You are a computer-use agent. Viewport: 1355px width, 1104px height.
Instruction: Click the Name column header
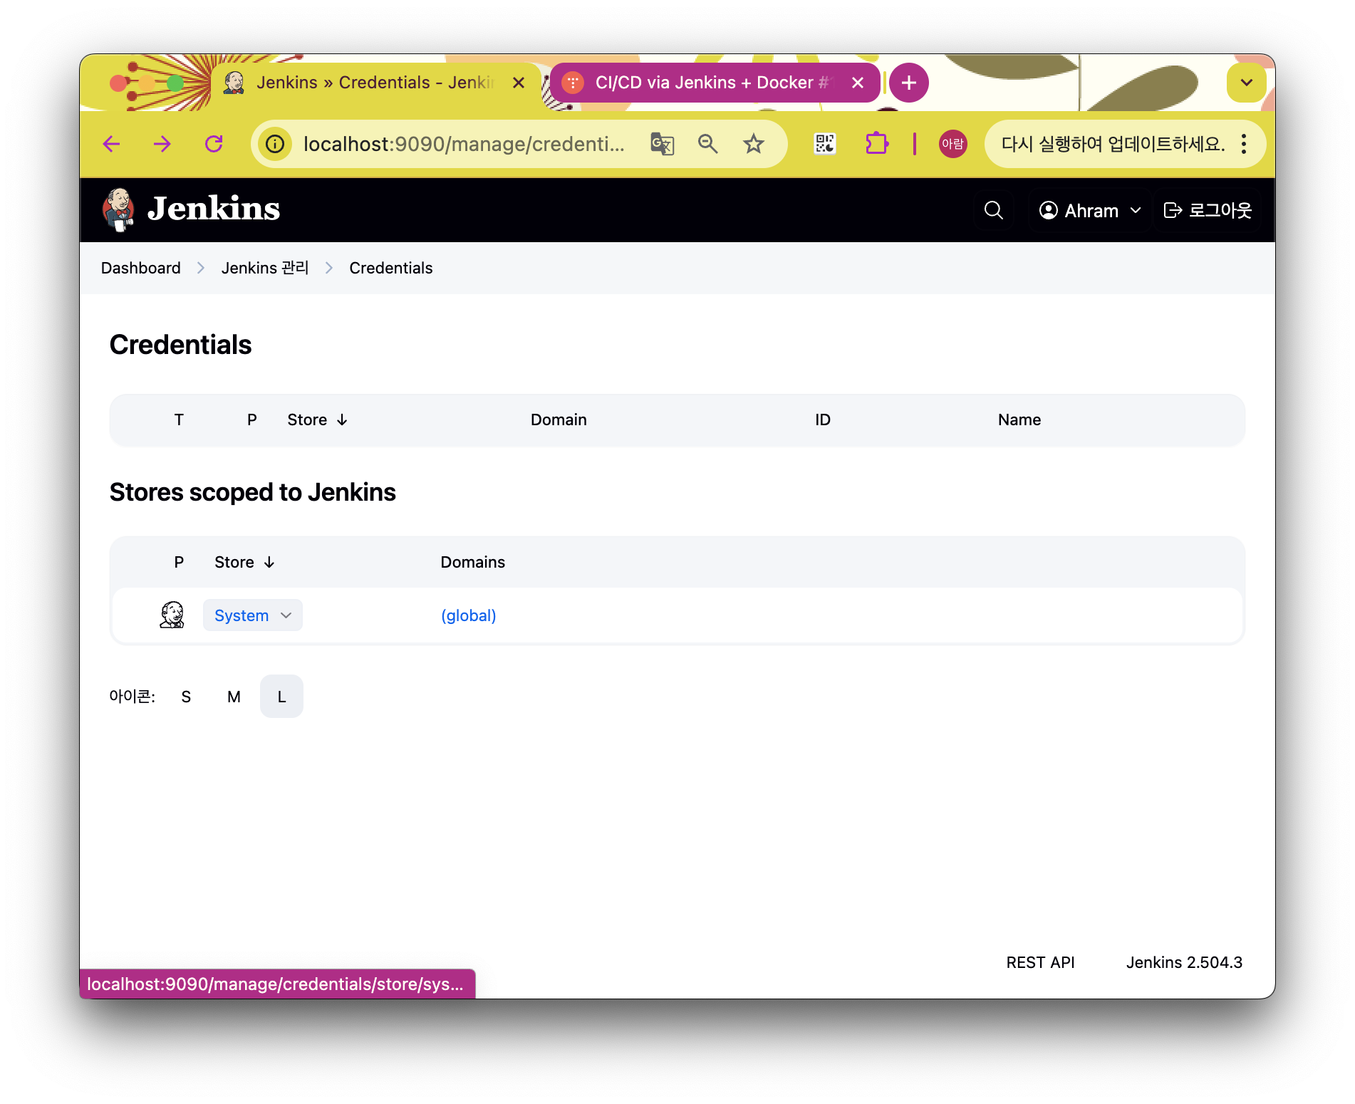[1019, 420]
